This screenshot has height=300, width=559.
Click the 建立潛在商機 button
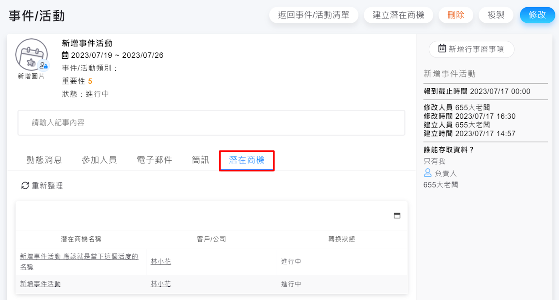pos(398,15)
